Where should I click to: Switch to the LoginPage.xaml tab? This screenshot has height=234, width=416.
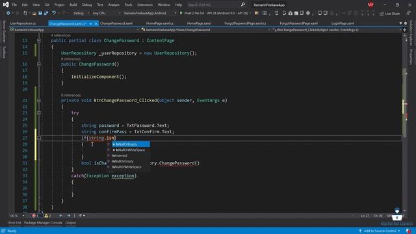[x=343, y=23]
